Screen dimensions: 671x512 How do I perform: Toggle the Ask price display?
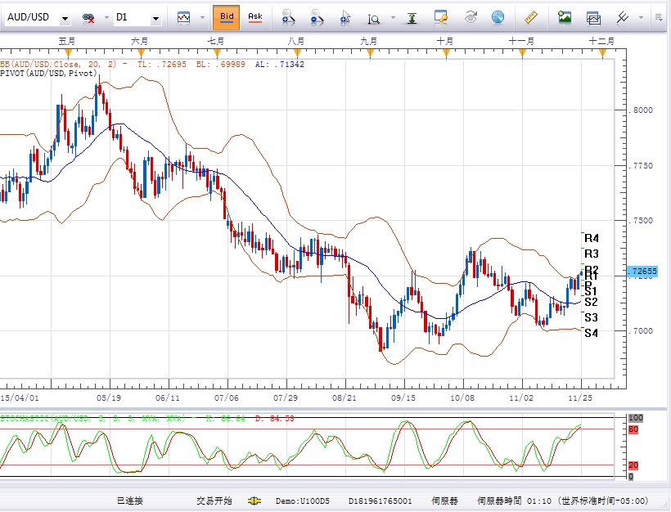point(255,16)
